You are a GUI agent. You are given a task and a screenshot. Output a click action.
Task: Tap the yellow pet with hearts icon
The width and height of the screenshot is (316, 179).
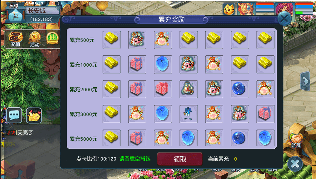click(34, 115)
